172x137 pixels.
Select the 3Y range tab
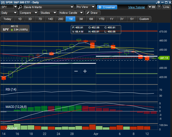(x=122, y=19)
